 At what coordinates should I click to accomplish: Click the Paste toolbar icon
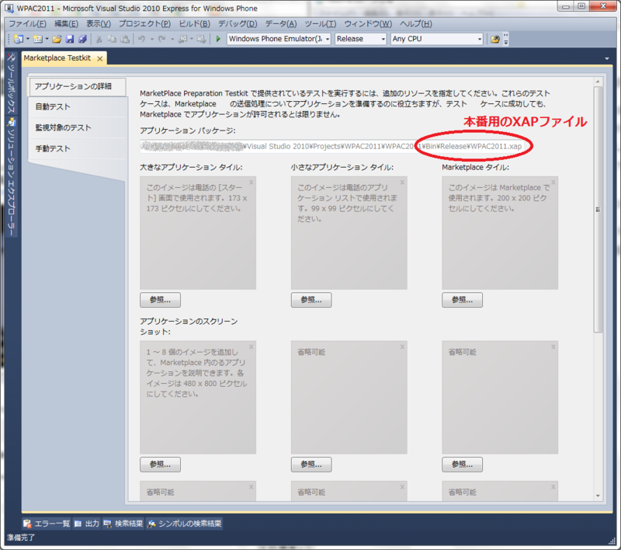[125, 39]
